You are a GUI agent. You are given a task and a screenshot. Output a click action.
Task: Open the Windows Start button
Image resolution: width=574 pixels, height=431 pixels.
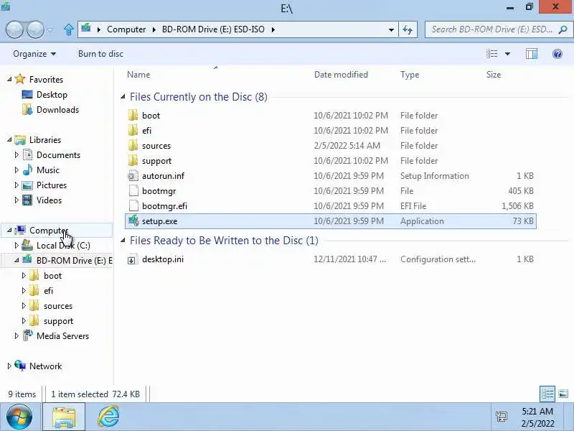[x=19, y=417]
